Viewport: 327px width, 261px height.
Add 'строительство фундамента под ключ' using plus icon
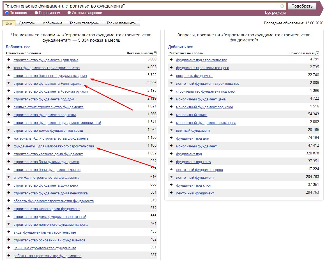coord(9,114)
